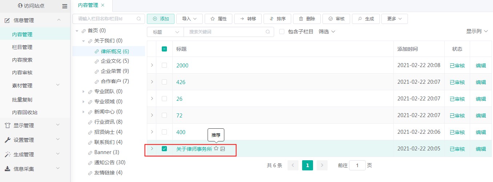Image resolution: width=493 pixels, height=182 pixels.
Task: Click the search magnifier in keyword field
Action: [x=268, y=32]
